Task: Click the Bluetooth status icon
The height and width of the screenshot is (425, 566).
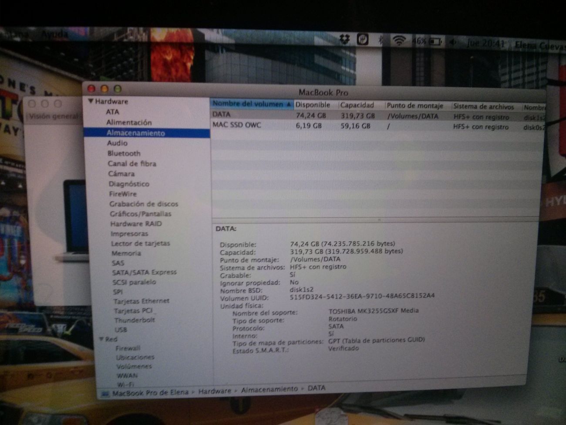Action: [381, 41]
